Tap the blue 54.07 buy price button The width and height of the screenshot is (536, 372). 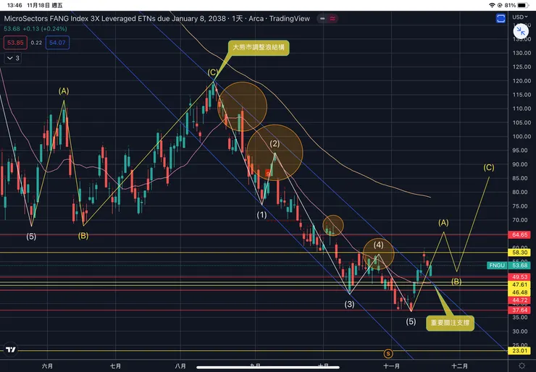coord(57,43)
